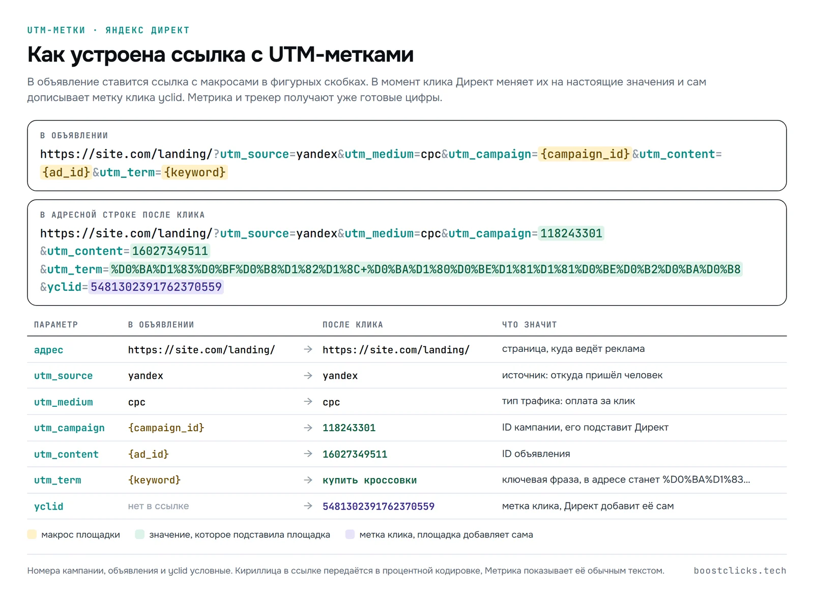The image size is (814, 598).
Task: Select the purple yclid number in the URL box
Action: 156,287
